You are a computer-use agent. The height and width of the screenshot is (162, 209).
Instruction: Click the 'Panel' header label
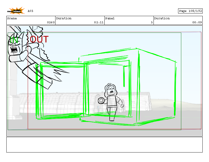pyautogui.click(x=110, y=18)
